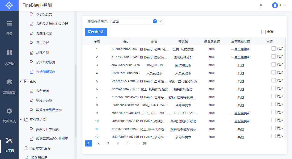Screen dimensions: 292x159
Task: Go to page 5
Action: click(x=128, y=143)
